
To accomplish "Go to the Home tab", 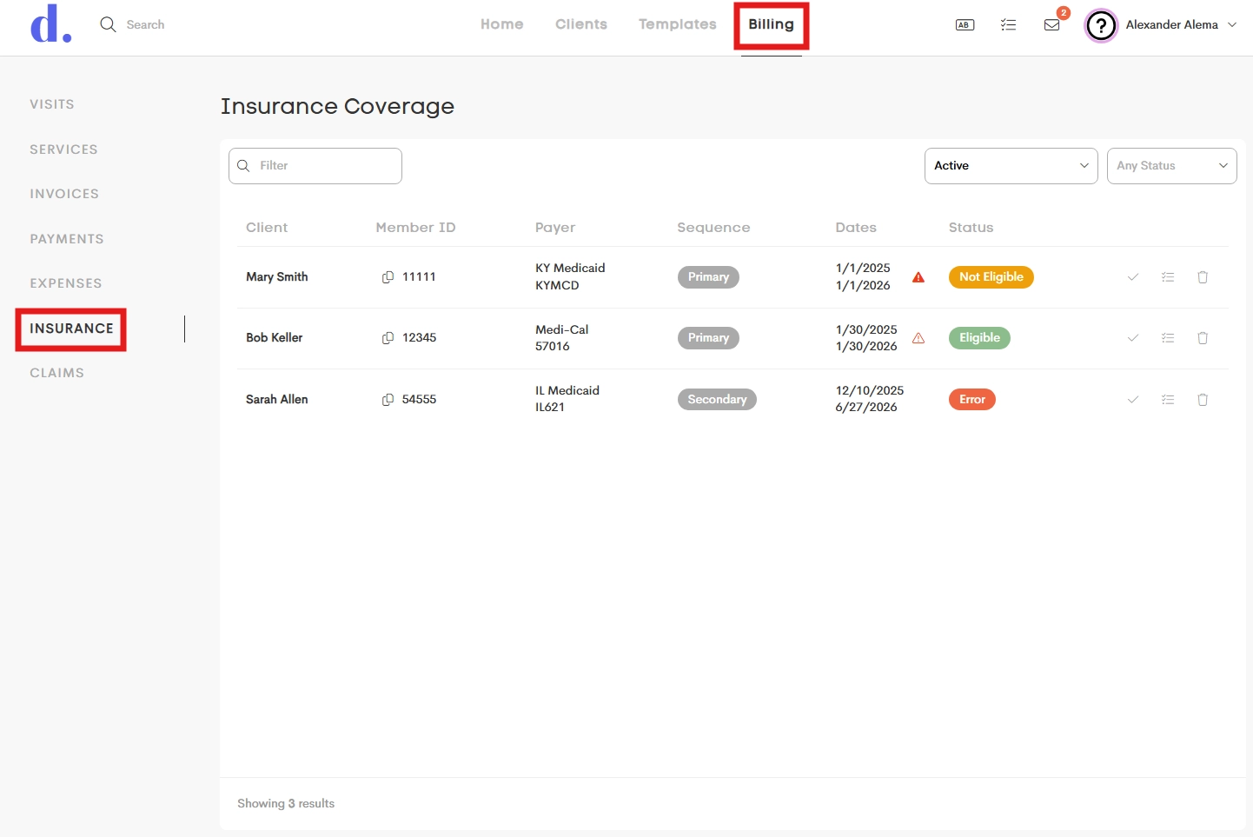I will (x=502, y=24).
